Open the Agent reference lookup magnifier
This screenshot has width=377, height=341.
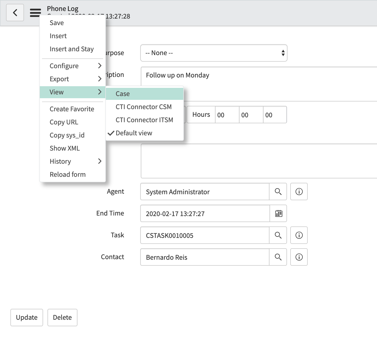pyautogui.click(x=278, y=192)
